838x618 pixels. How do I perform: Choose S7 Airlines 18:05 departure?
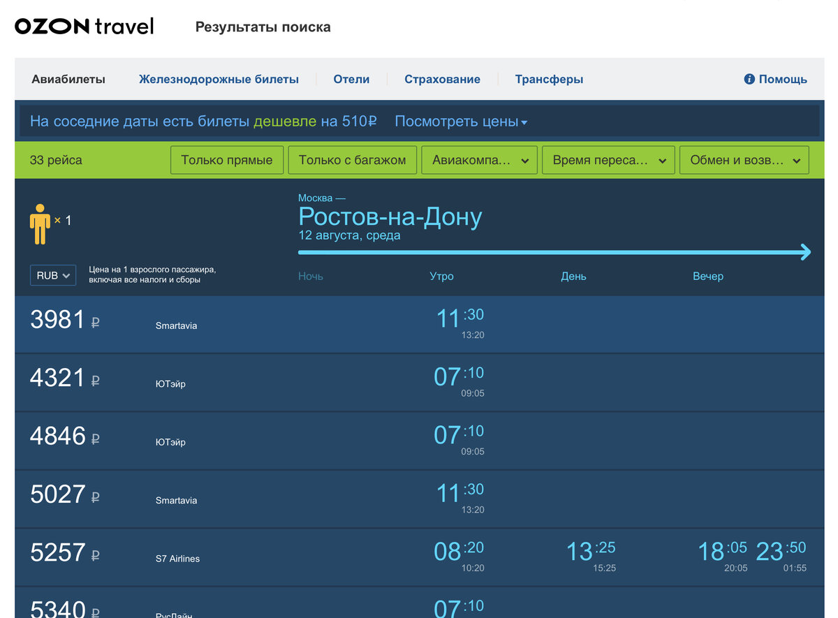click(x=723, y=555)
